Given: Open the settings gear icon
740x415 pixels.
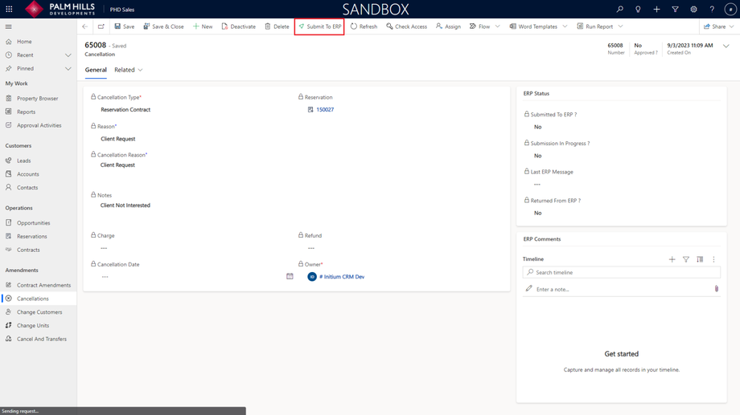Looking at the screenshot, I should click(693, 9).
